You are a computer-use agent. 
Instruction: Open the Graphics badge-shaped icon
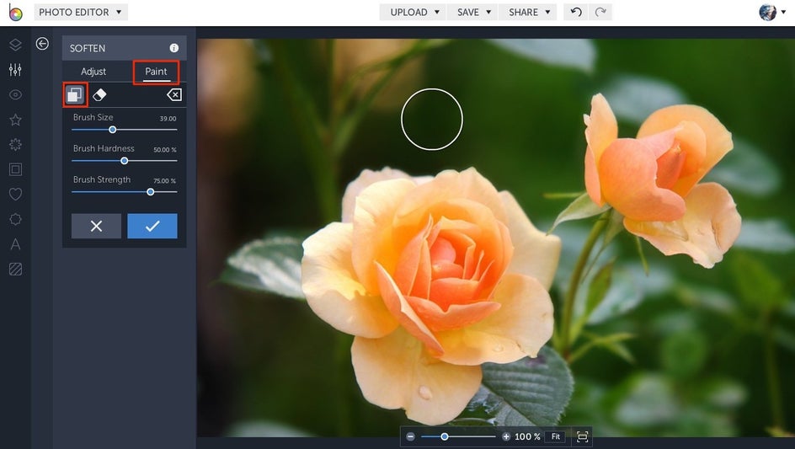click(x=15, y=219)
